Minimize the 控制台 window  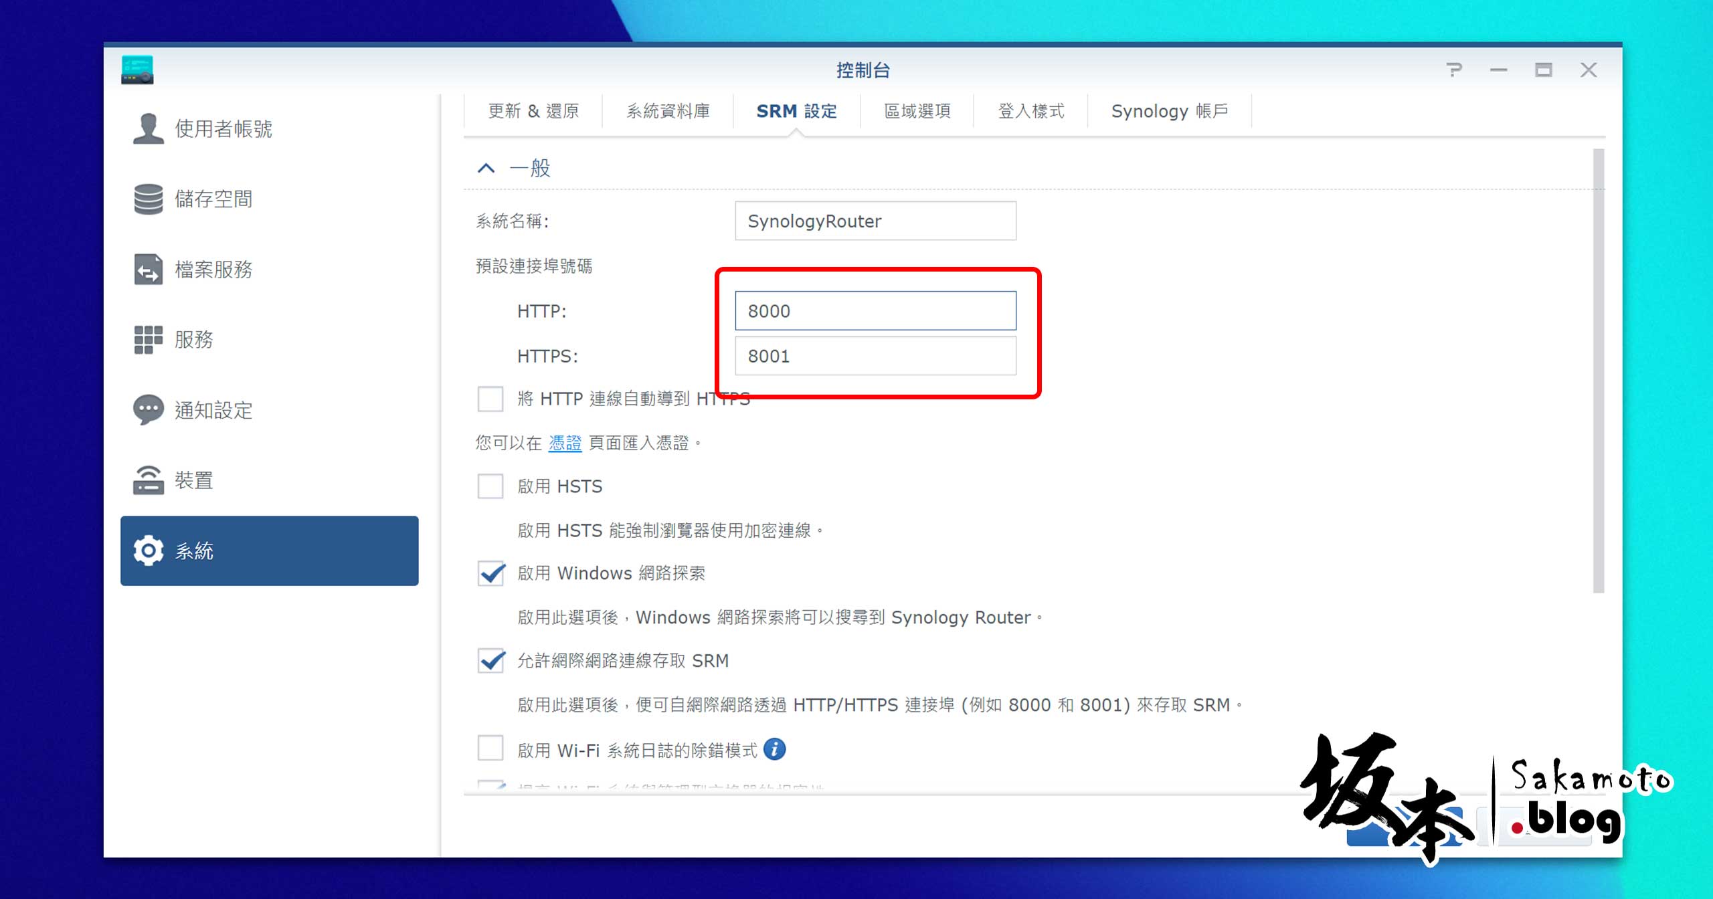tap(1499, 70)
